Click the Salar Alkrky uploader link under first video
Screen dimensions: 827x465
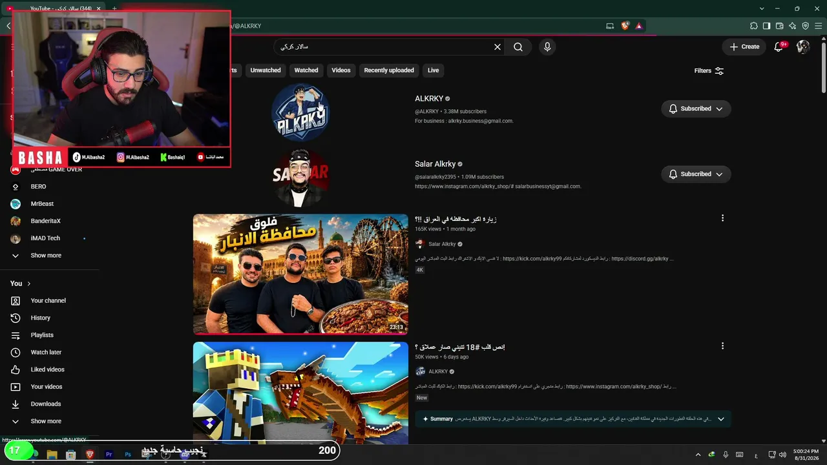point(442,244)
